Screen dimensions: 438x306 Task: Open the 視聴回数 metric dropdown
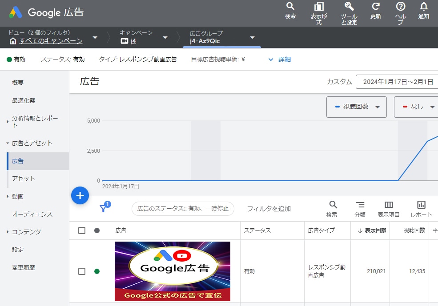(357, 107)
